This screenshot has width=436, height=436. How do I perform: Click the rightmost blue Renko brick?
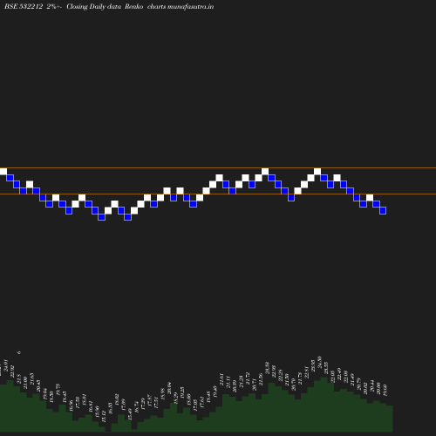pos(383,210)
